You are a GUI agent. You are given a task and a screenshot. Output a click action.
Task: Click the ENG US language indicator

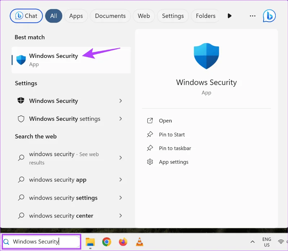click(x=267, y=242)
